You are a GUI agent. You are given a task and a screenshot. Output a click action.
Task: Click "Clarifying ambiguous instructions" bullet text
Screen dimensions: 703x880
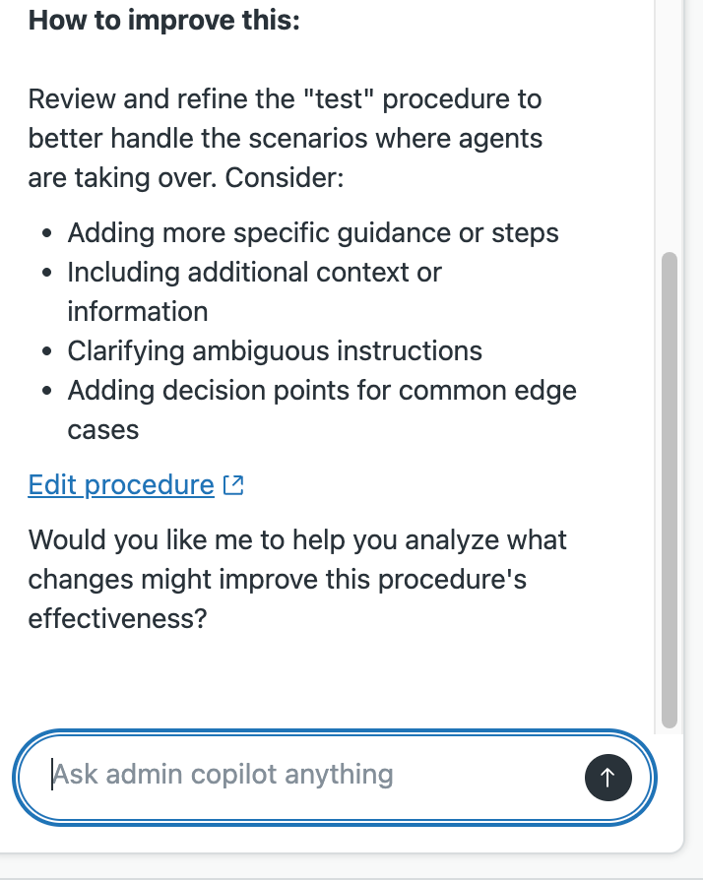[274, 351]
